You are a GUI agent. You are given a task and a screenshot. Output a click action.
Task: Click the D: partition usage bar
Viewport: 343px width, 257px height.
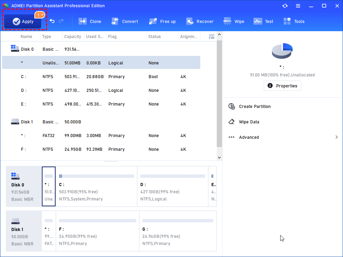(173, 176)
